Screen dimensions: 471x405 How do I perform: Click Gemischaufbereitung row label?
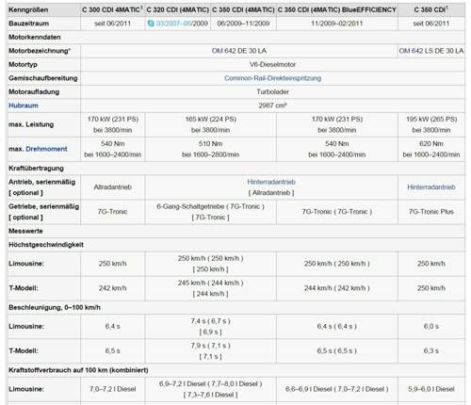tap(43, 78)
